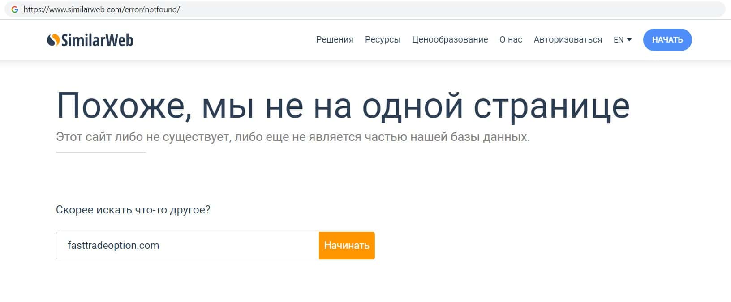Click the fasttradeoption.com search field
Screen dimensions: 731x302
[x=187, y=246]
